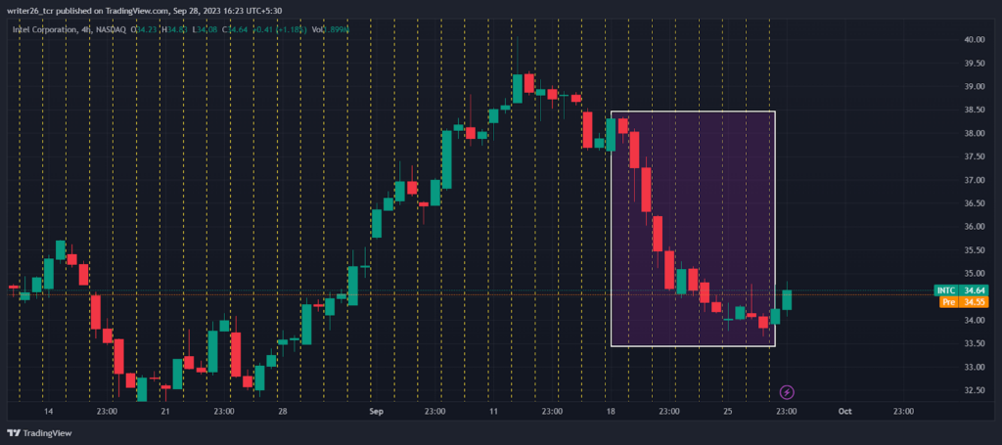Click the last green candle outside the box

tap(787, 300)
